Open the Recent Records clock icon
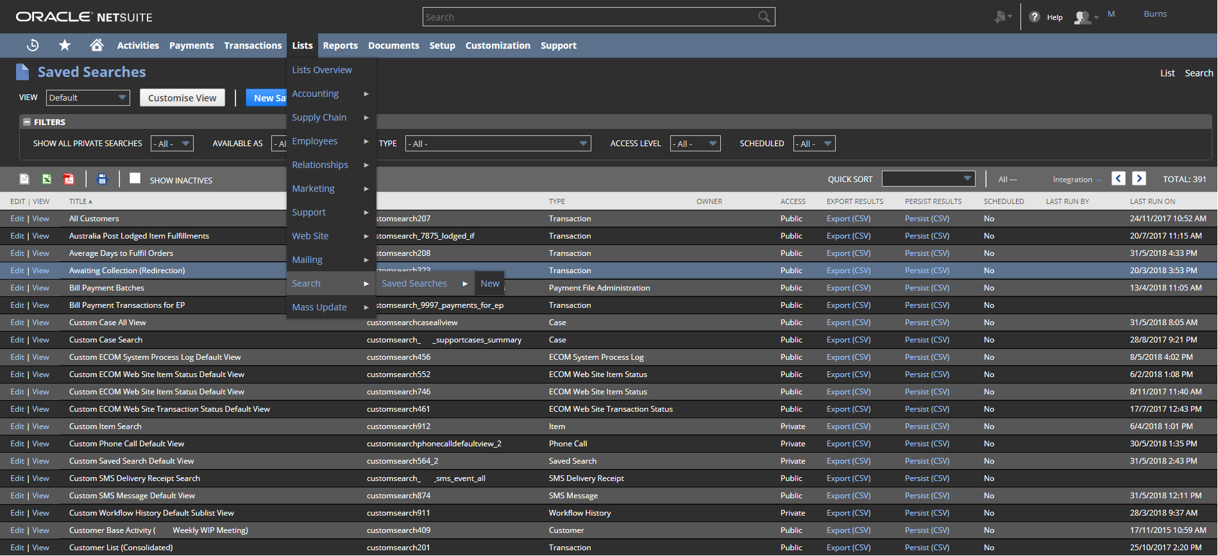Screen dimensions: 1218x556 pos(33,45)
